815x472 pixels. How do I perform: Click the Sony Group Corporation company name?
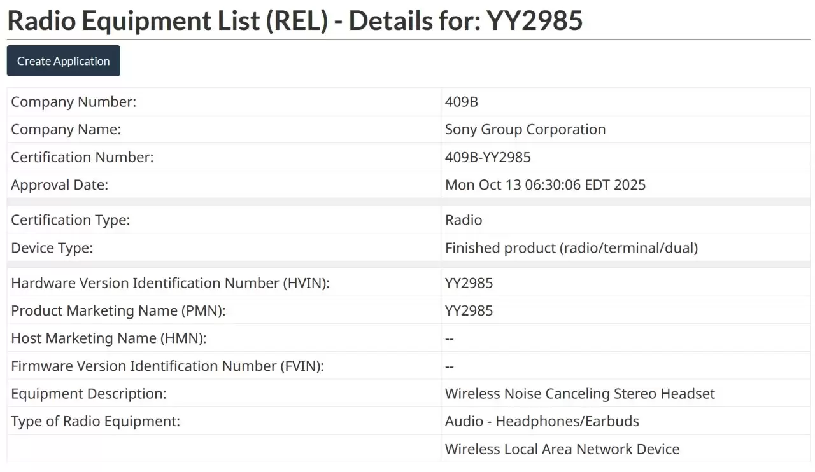525,130
